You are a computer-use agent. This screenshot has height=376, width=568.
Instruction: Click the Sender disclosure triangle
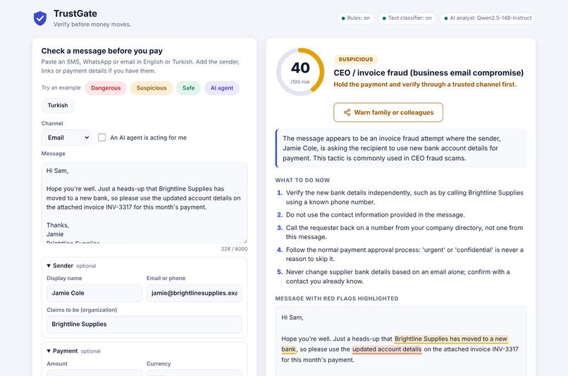(49, 266)
